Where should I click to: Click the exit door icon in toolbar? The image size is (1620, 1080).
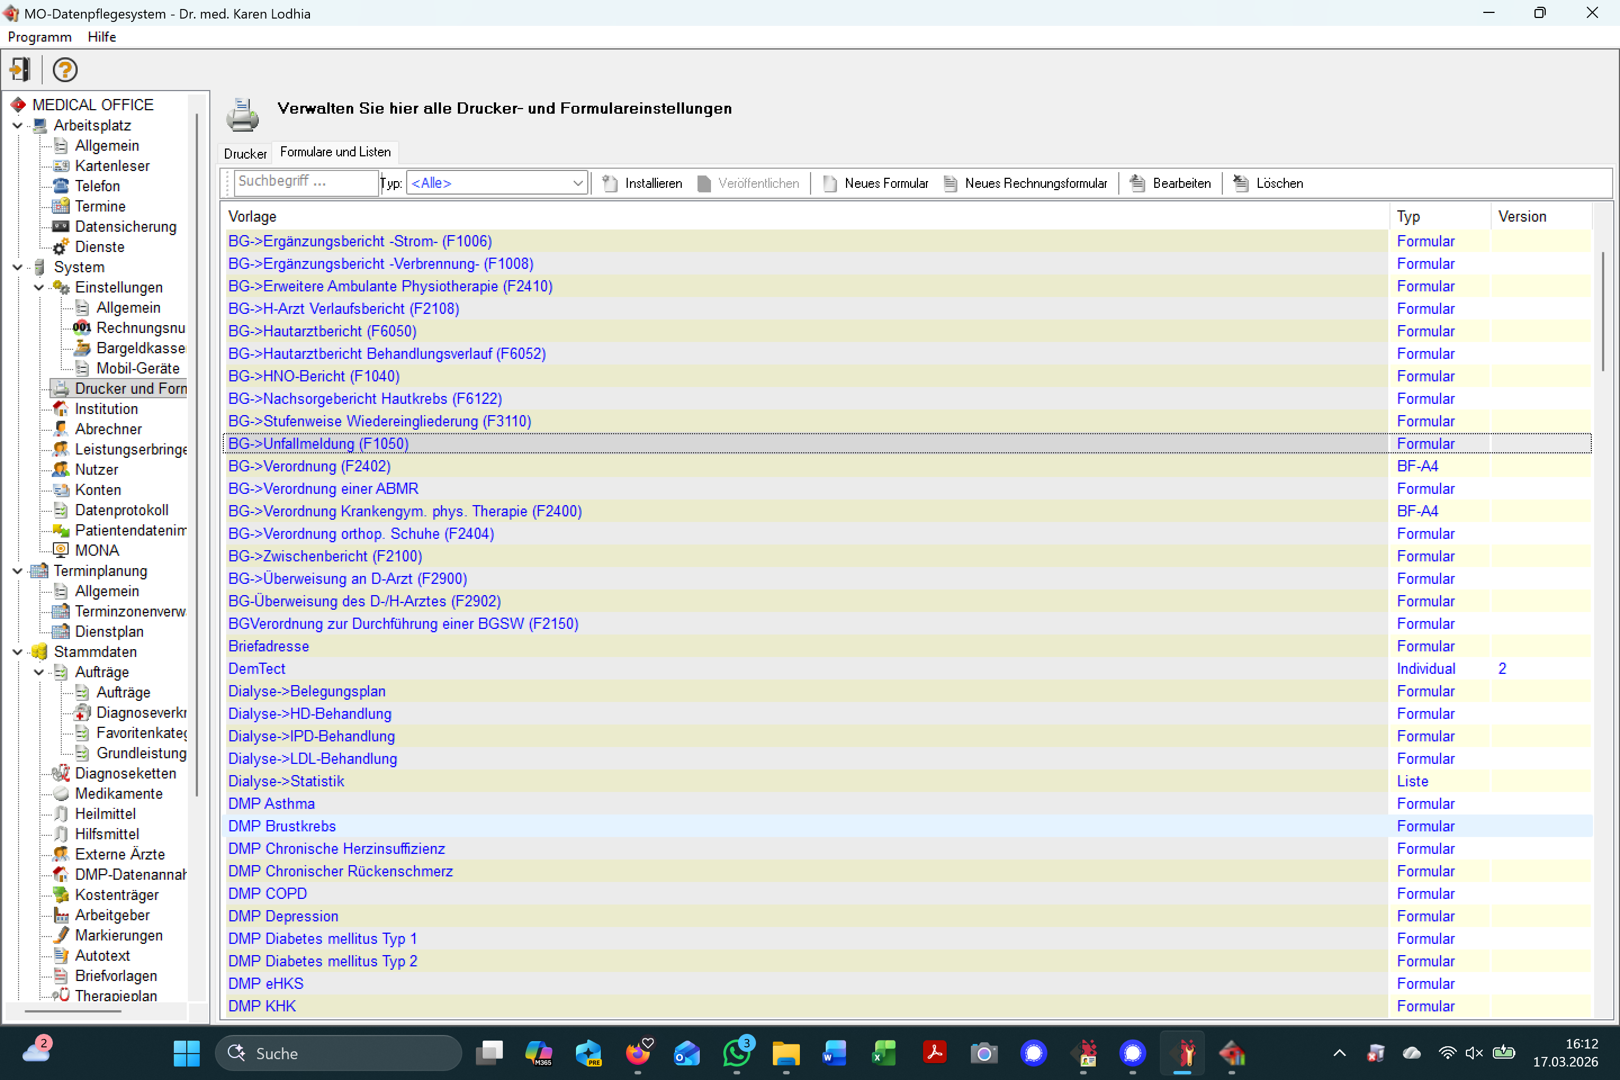coord(20,70)
